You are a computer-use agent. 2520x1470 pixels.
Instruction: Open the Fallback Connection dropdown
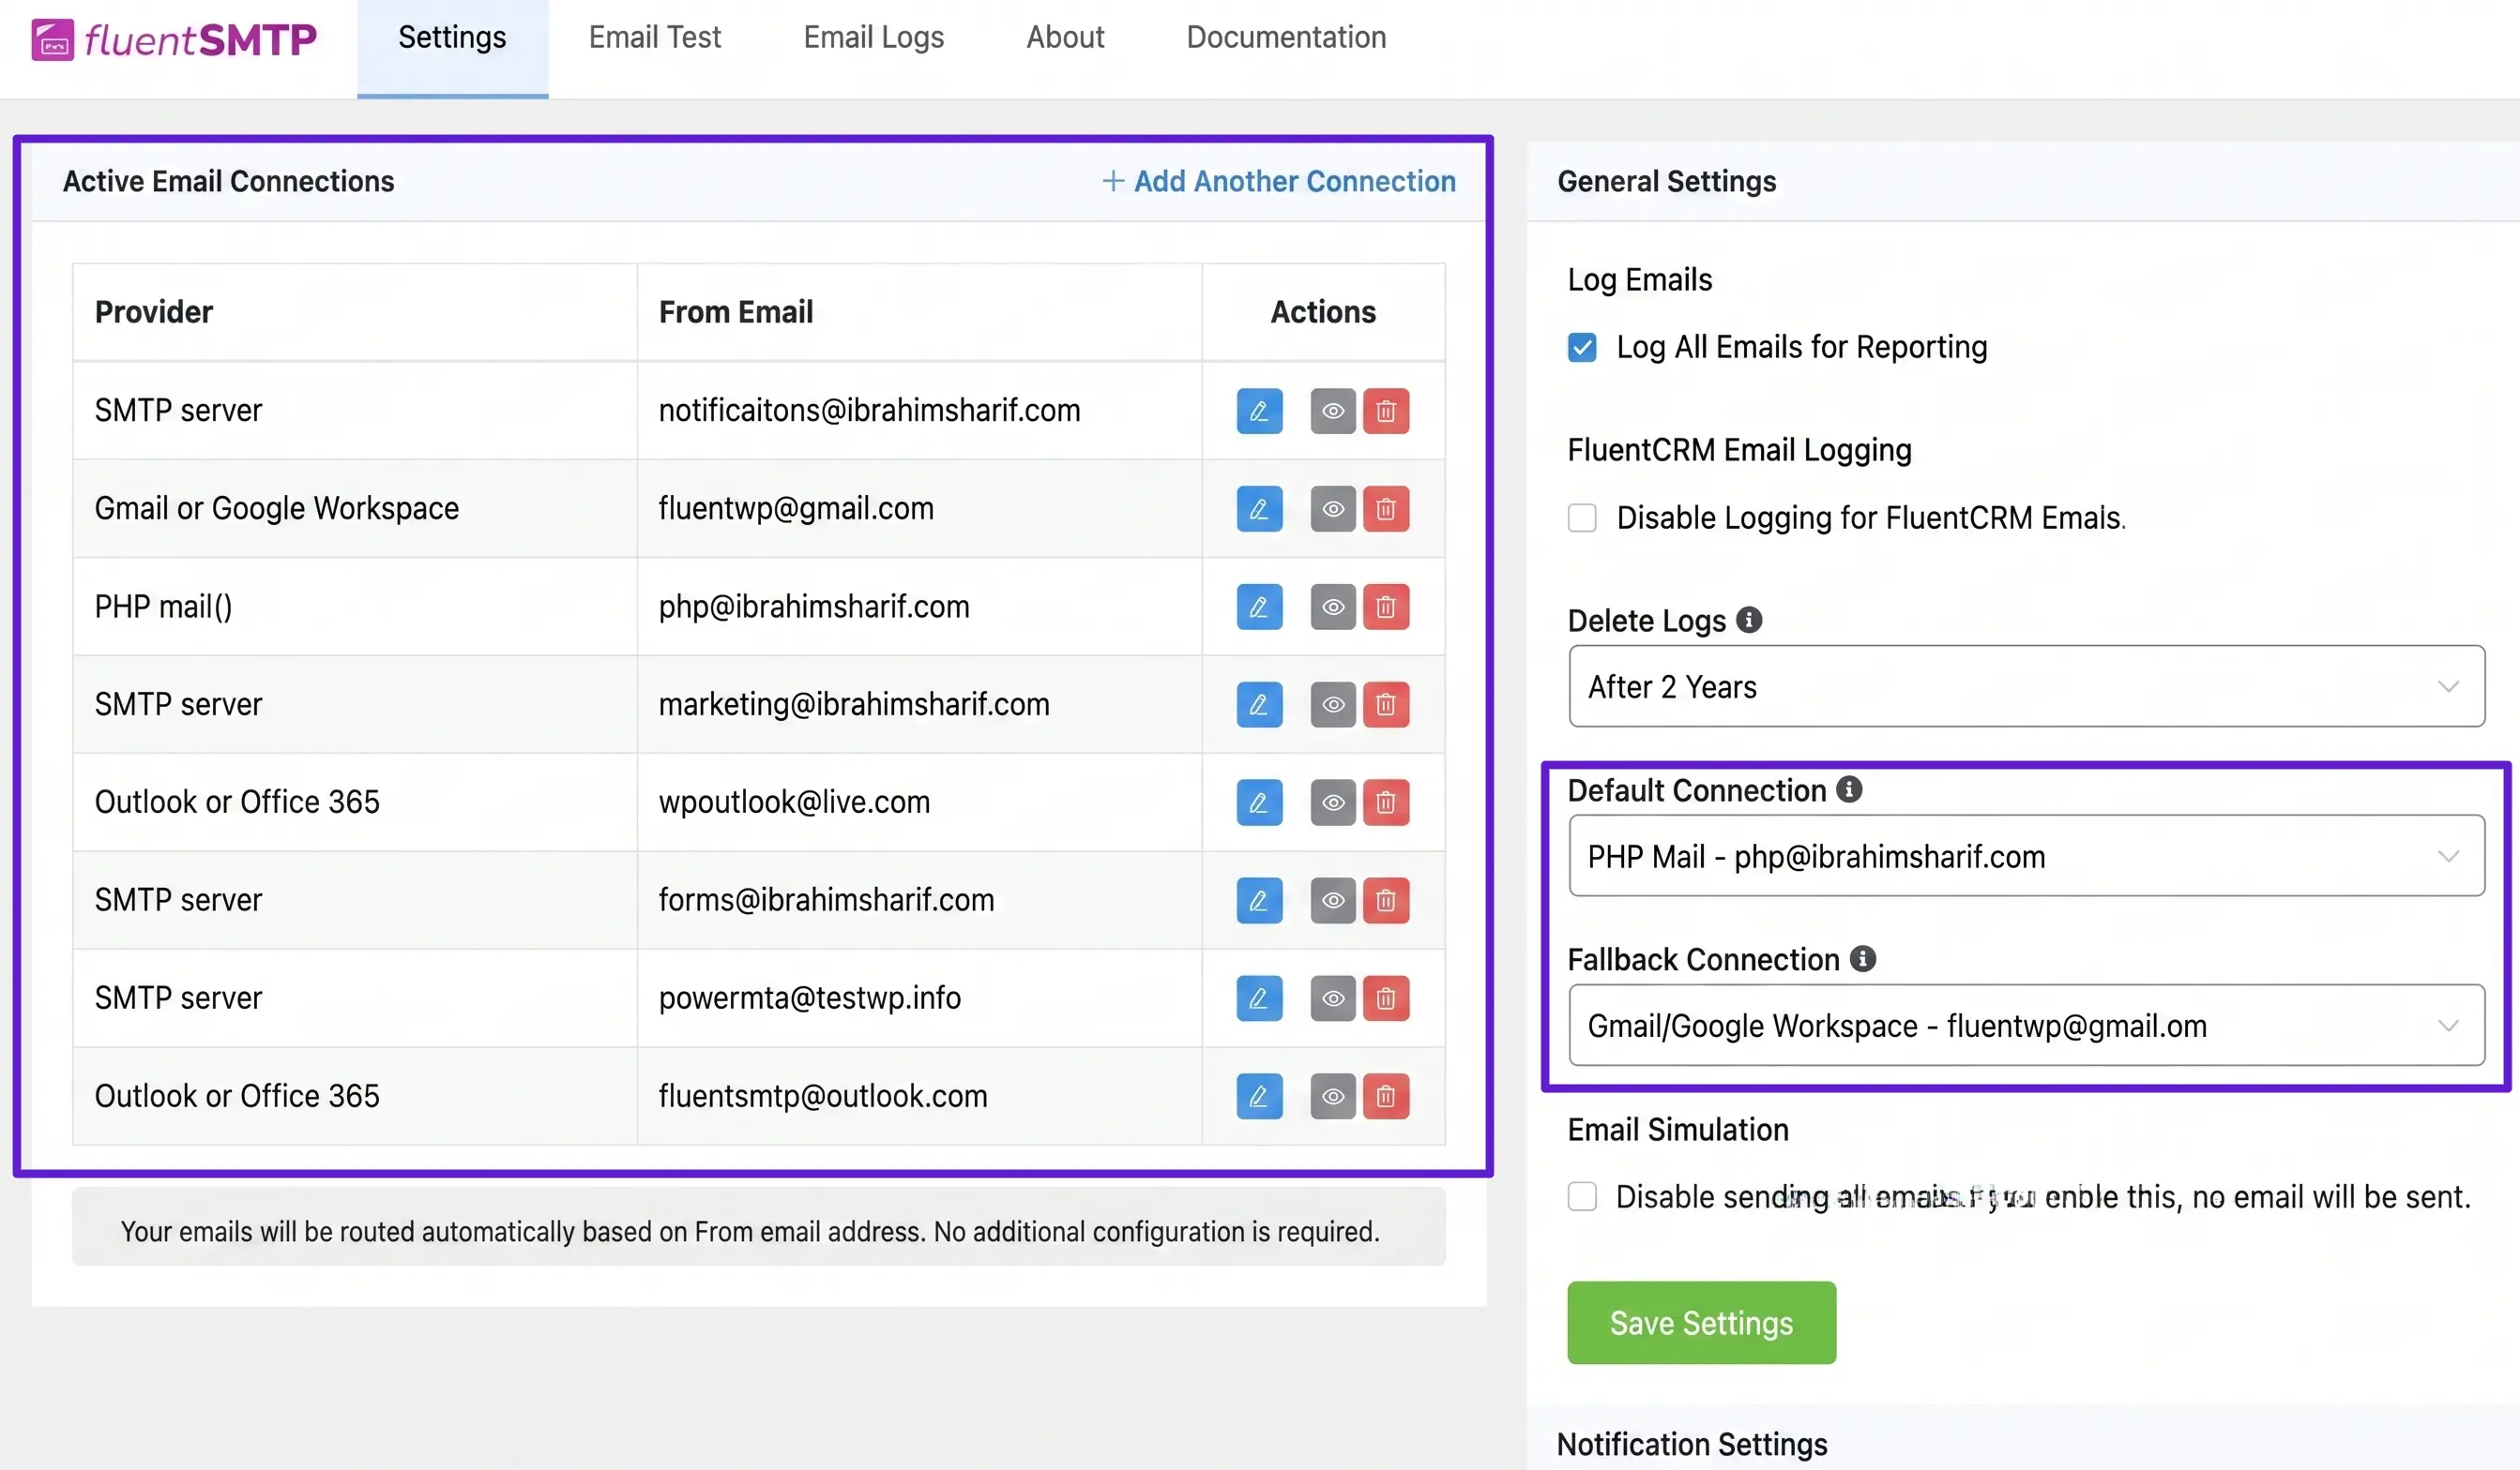[x=2026, y=1026]
